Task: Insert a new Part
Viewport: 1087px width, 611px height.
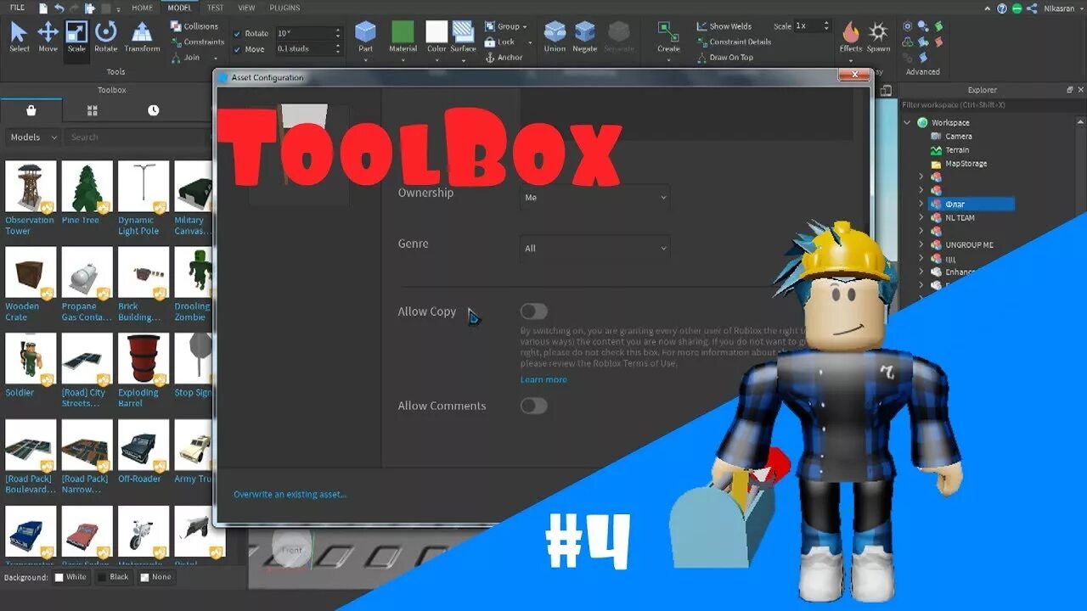Action: [365, 37]
